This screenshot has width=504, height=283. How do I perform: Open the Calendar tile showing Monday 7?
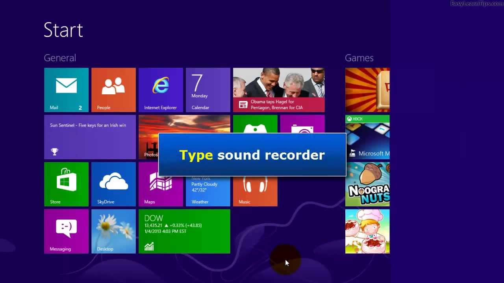[208, 90]
